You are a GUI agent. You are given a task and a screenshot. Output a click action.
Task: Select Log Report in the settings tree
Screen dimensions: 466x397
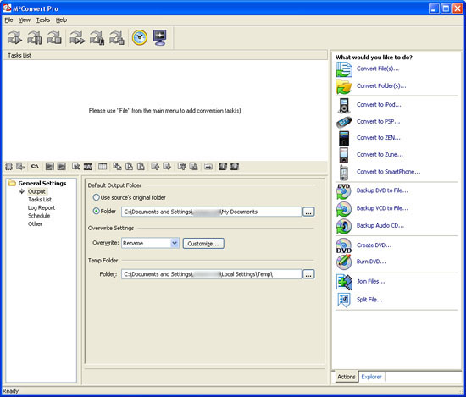pos(42,208)
